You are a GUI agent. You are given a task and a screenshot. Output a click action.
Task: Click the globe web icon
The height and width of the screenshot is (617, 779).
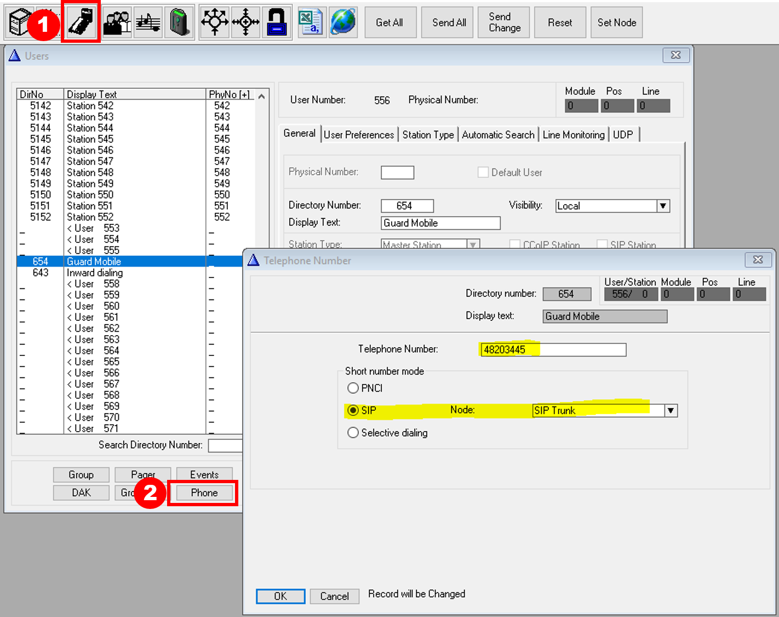pyautogui.click(x=343, y=22)
